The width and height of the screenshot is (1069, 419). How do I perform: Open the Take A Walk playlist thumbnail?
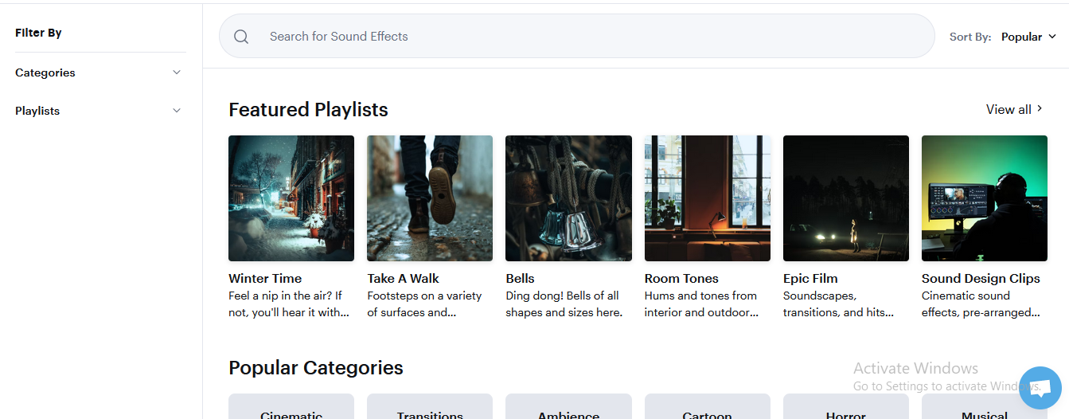click(430, 198)
